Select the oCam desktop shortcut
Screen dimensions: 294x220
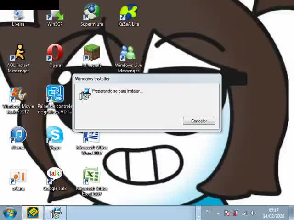tap(18, 177)
